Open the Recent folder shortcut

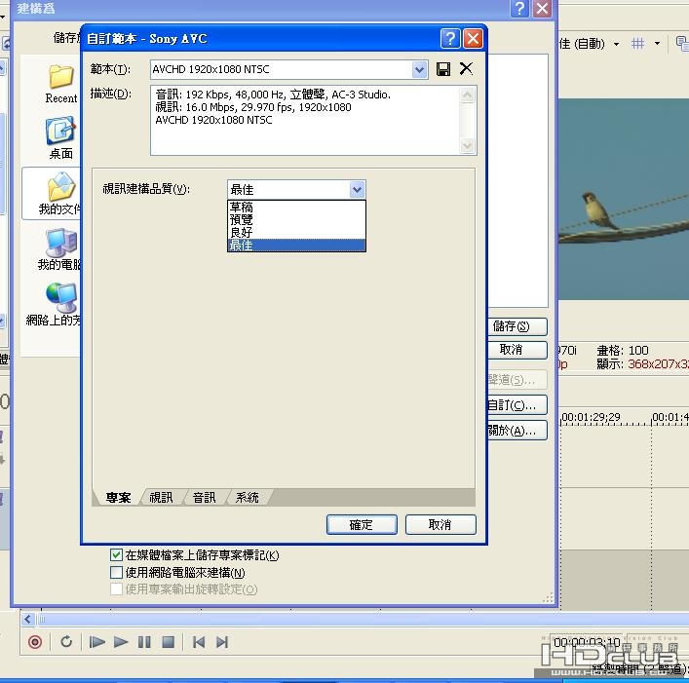point(61,84)
